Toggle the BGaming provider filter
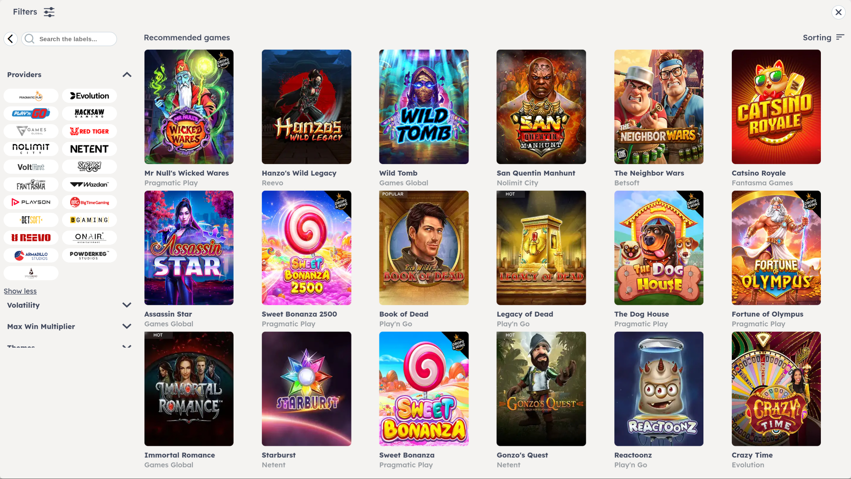The height and width of the screenshot is (479, 851). [x=90, y=220]
